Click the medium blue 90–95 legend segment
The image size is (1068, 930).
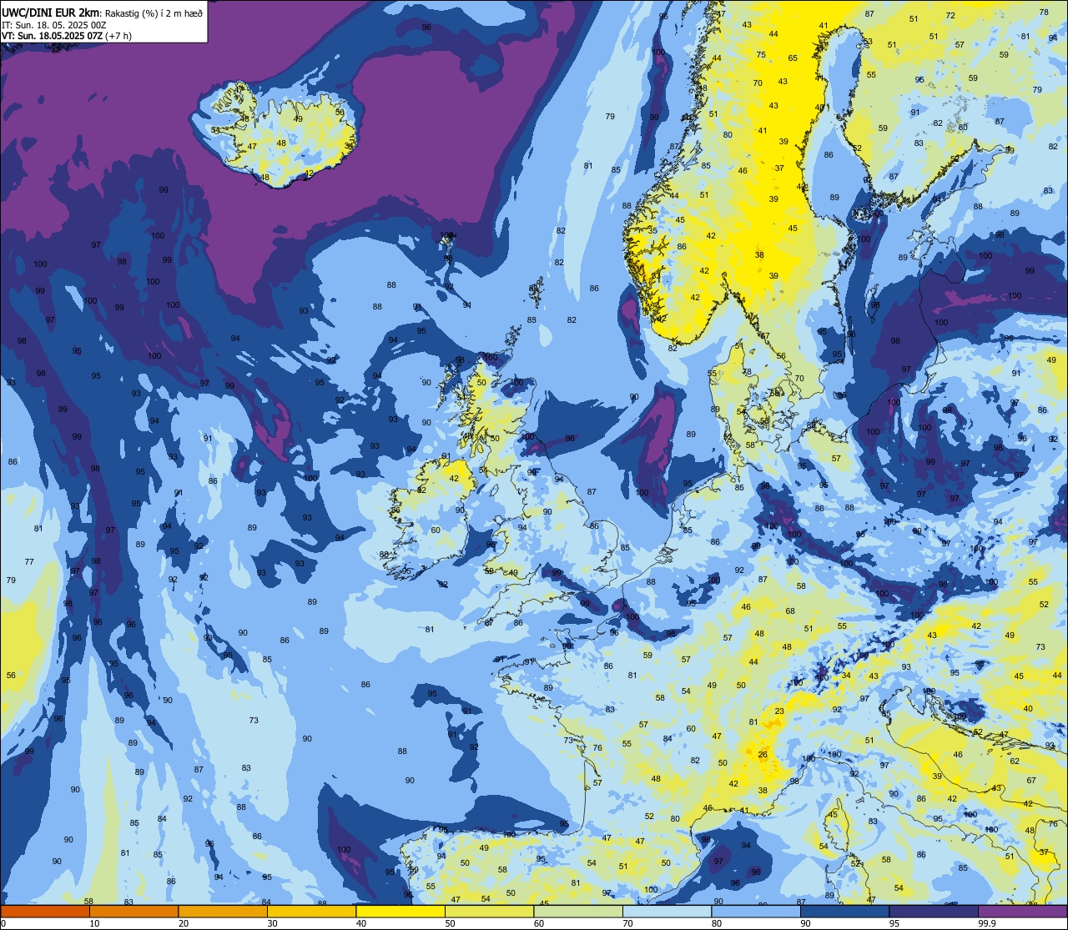844,911
